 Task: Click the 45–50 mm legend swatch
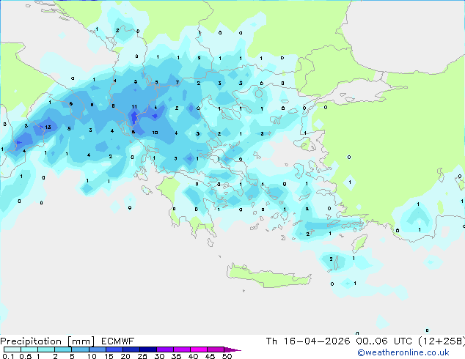[216, 349]
